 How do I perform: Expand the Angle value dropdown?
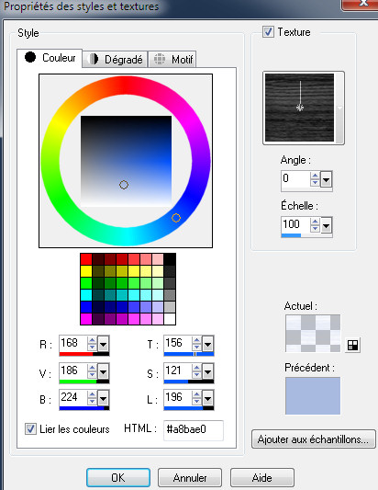coord(327,180)
